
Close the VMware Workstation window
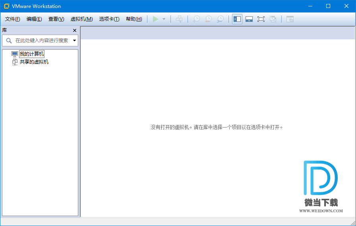346,6
